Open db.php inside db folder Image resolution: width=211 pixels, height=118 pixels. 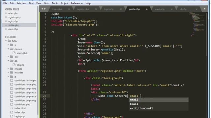[20, 65]
